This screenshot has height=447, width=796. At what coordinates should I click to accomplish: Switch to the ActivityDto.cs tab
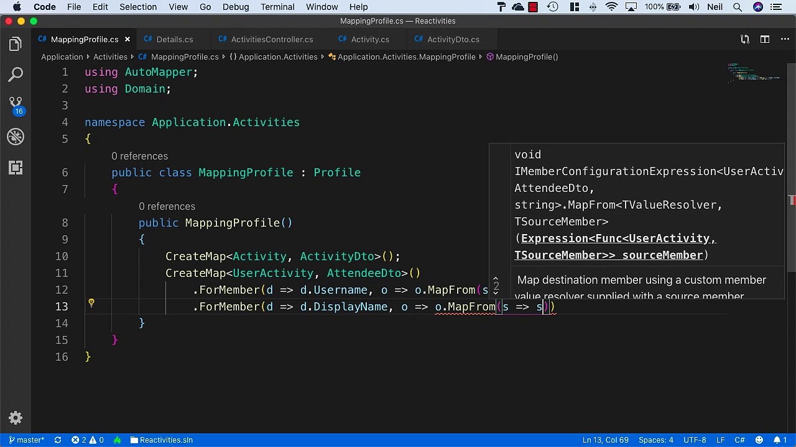click(x=453, y=39)
